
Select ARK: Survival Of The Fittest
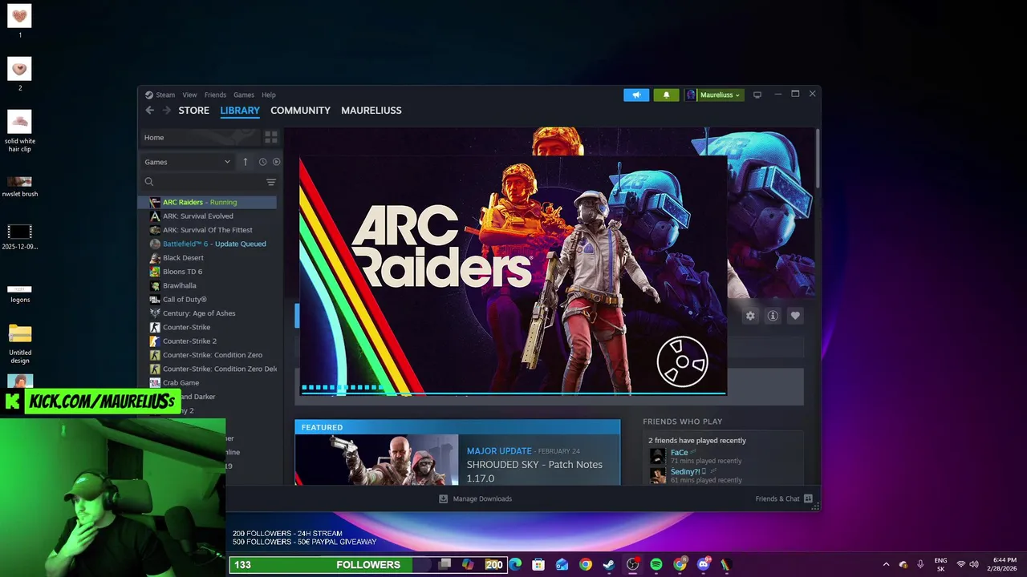209,230
